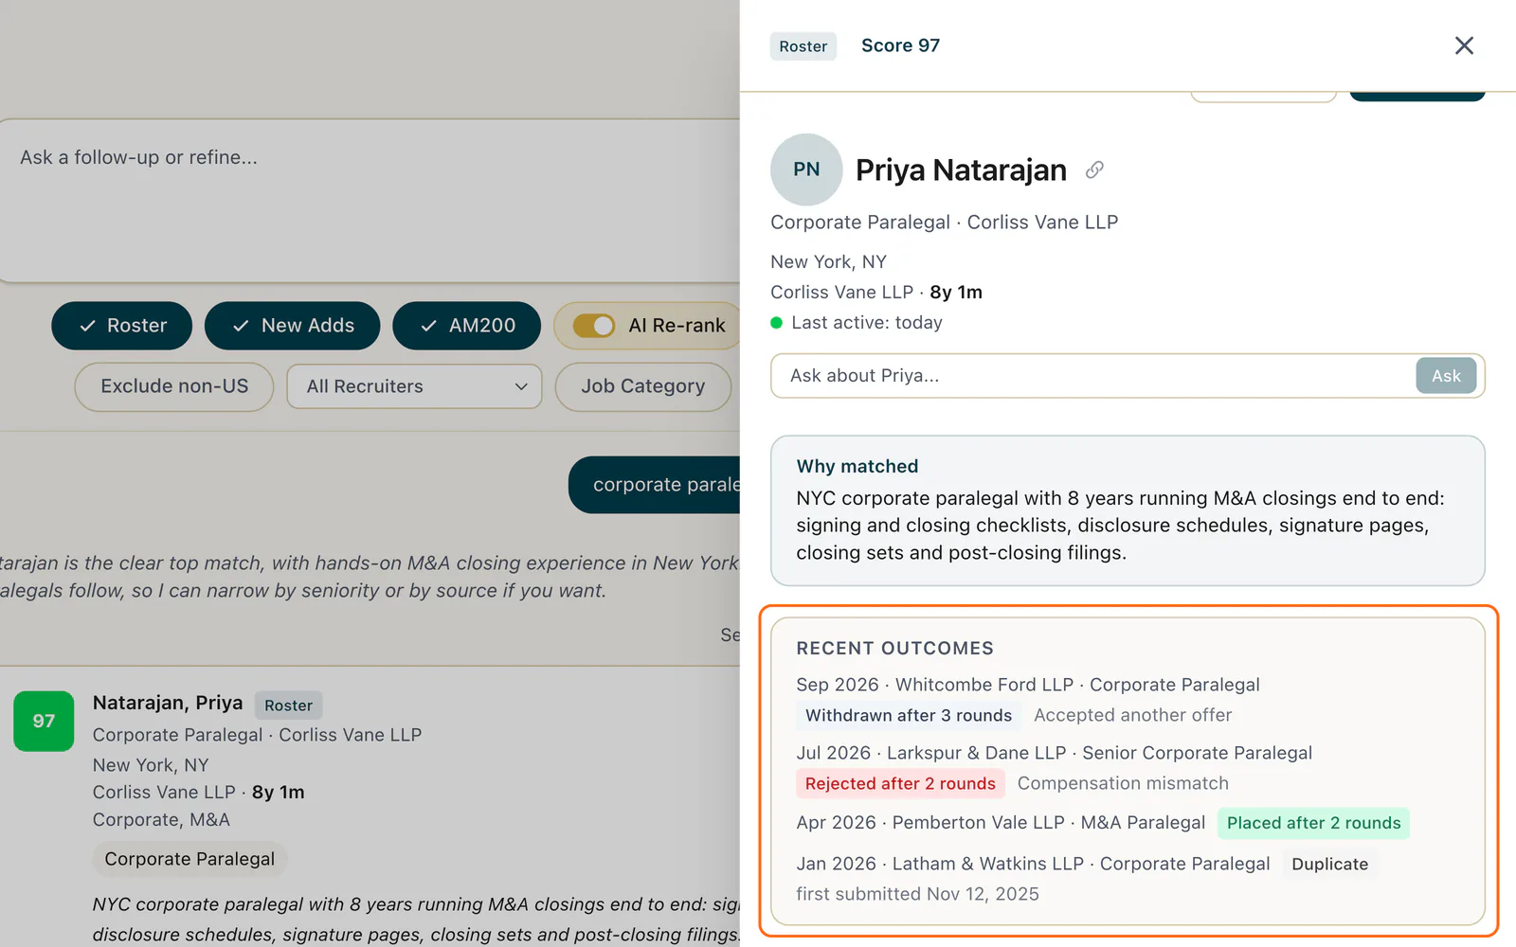The image size is (1516, 947).
Task: Click green Last active status dot
Action: 777,323
